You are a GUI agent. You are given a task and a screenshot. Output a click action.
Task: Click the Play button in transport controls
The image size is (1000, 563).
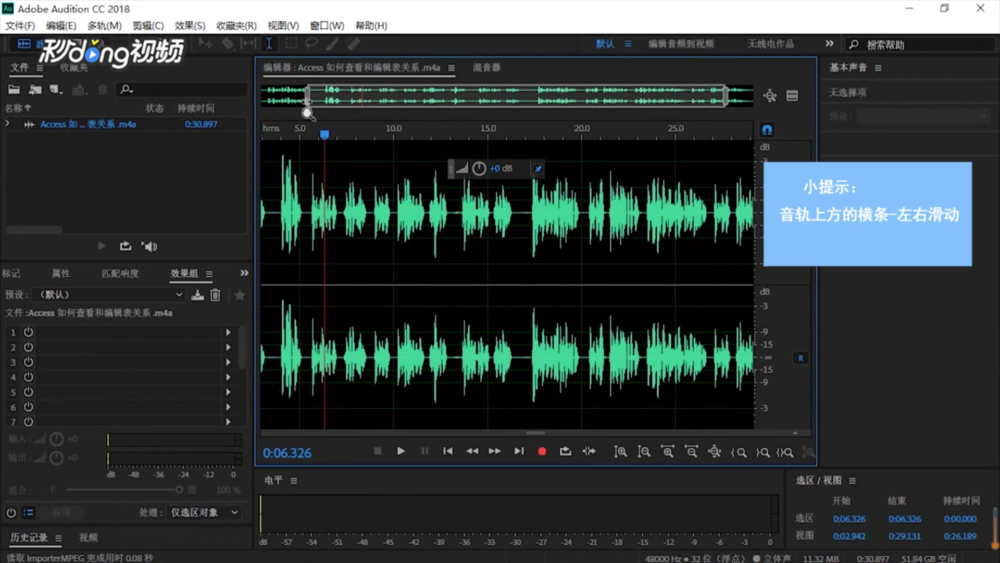tap(401, 451)
